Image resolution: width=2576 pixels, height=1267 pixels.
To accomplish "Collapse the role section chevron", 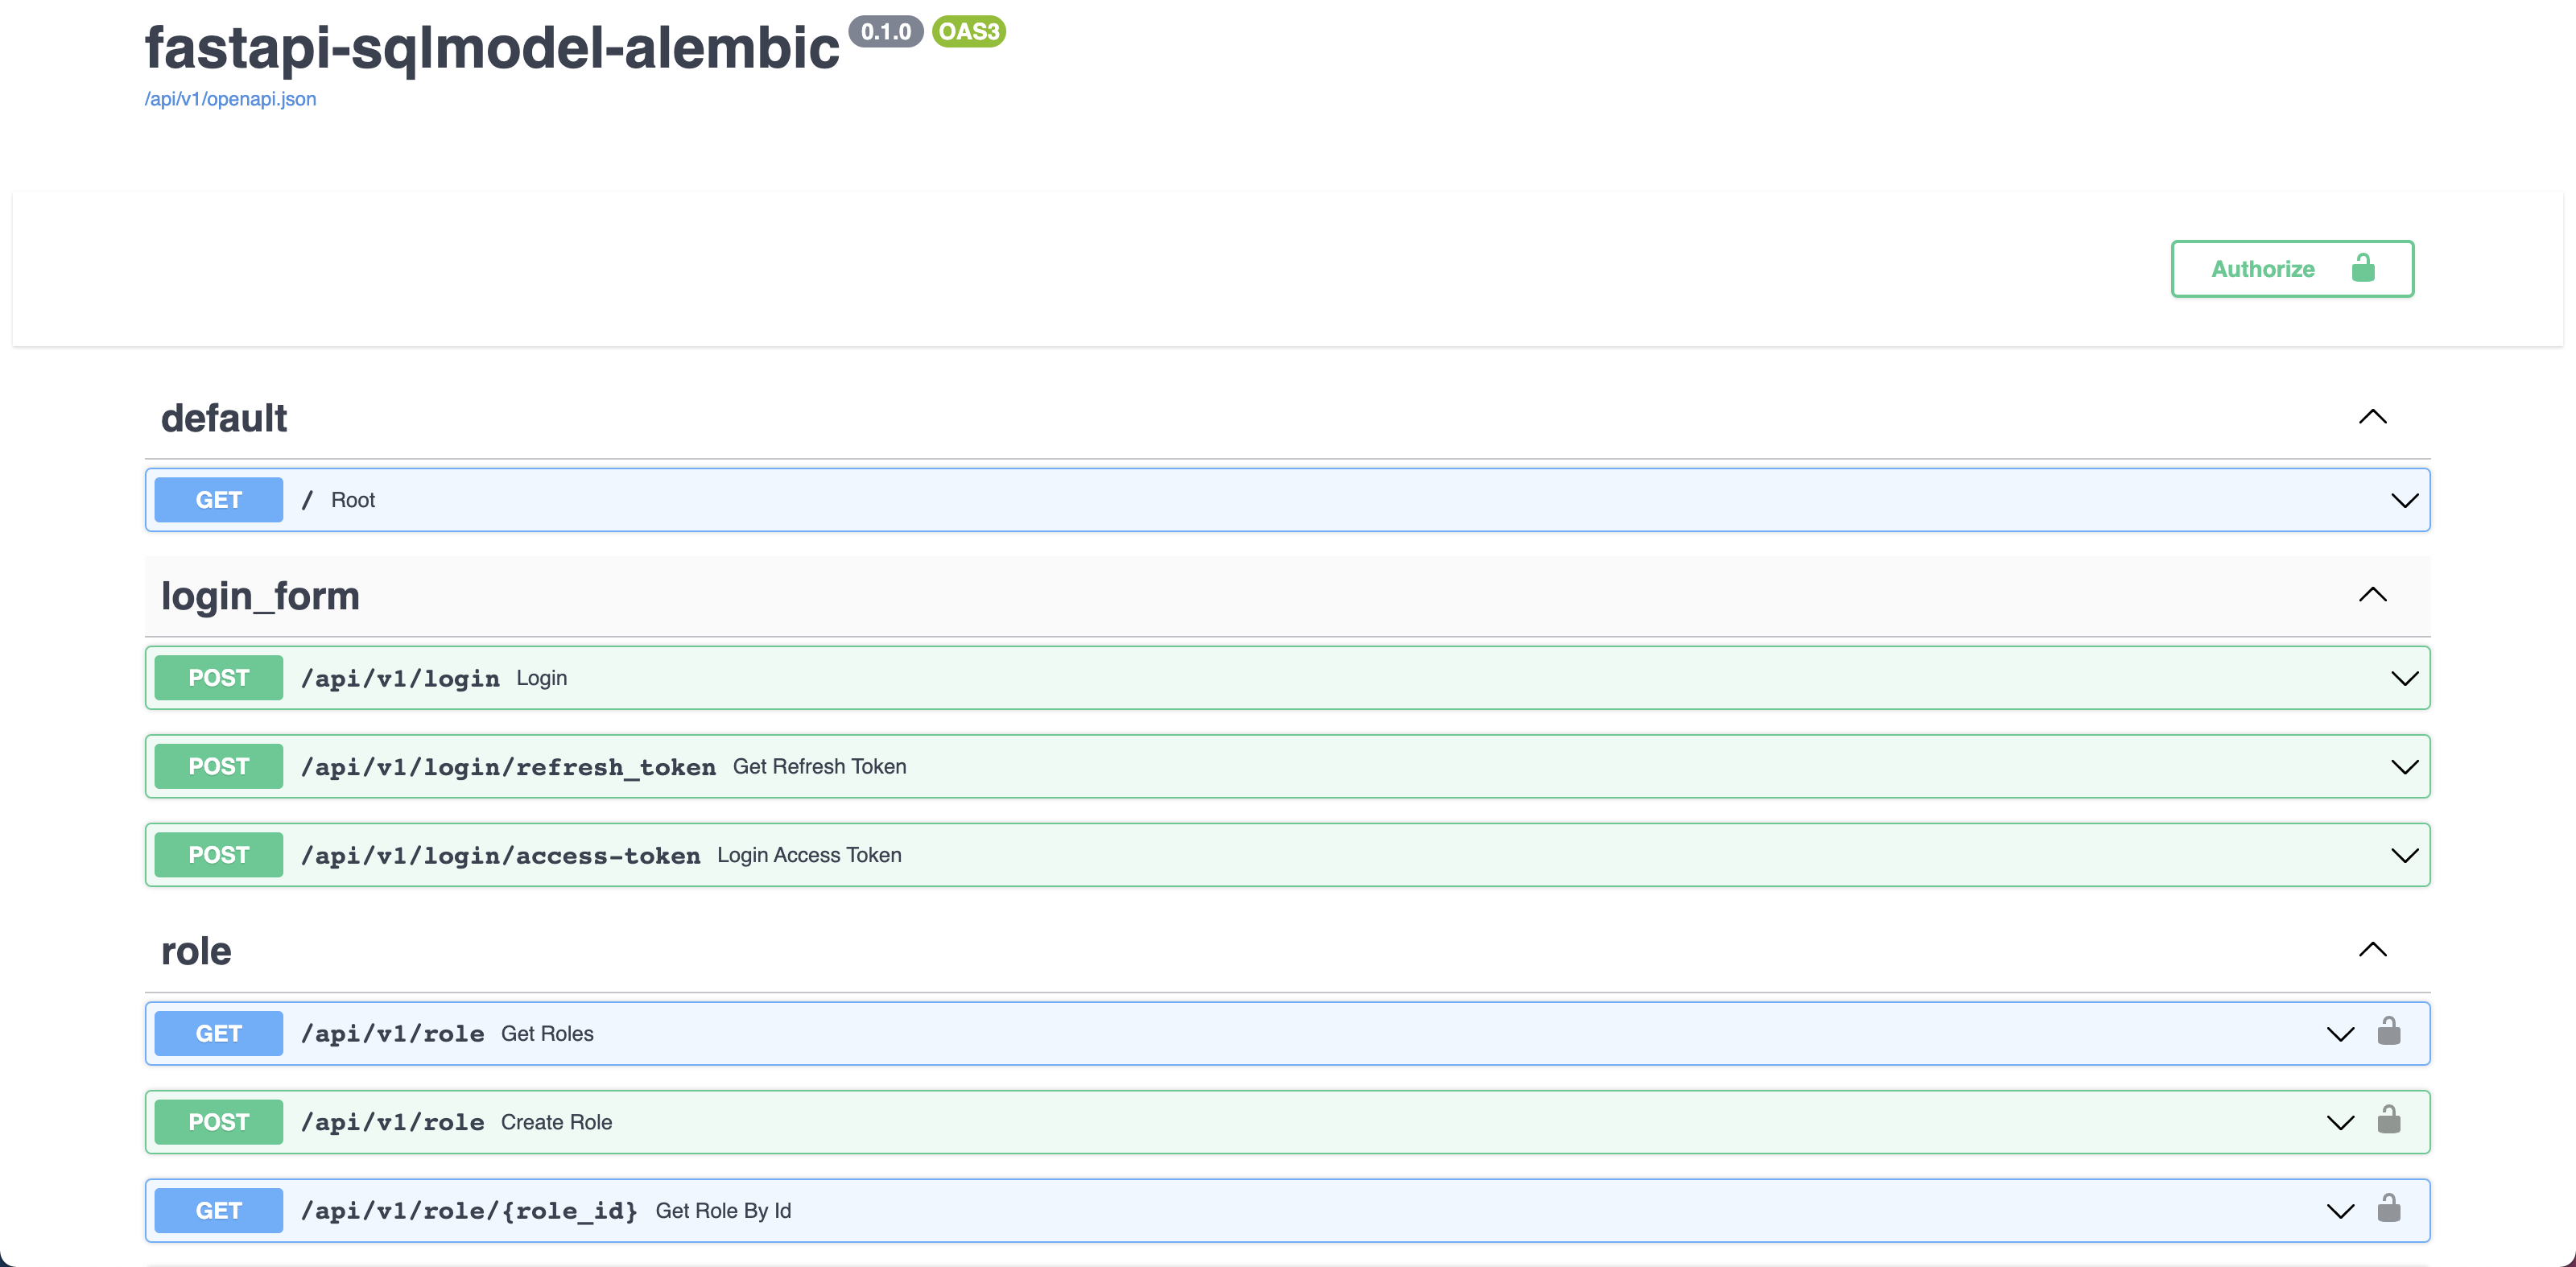I will click(x=2372, y=950).
